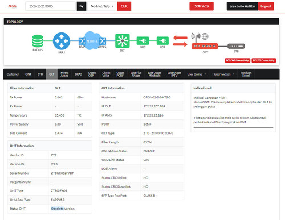Click the Metro-E cloud icon
This screenshot has width=285, height=220.
[92, 40]
